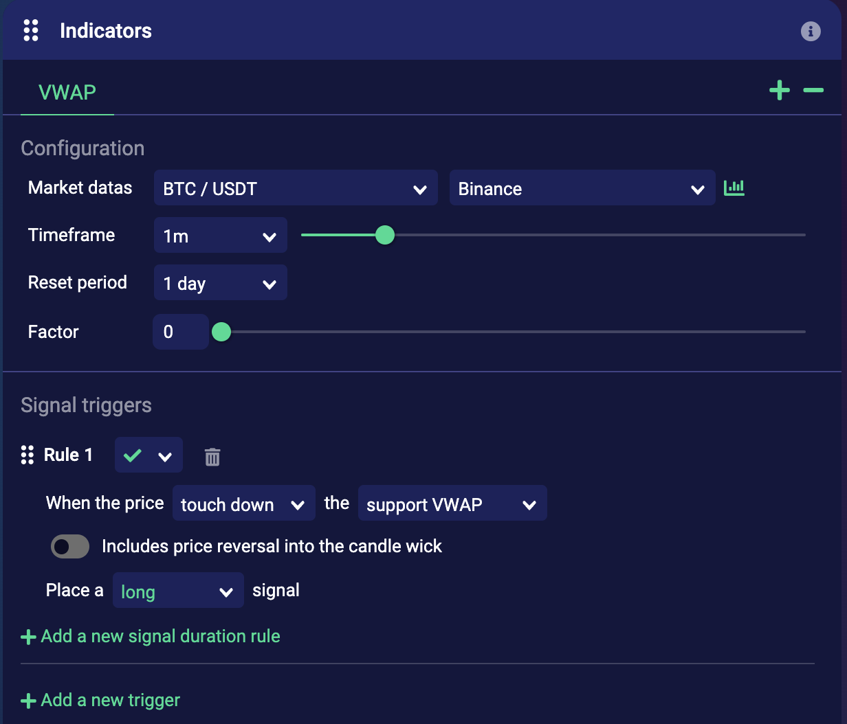Click the Factor value input field
Screen dimensions: 847x724
pos(180,332)
